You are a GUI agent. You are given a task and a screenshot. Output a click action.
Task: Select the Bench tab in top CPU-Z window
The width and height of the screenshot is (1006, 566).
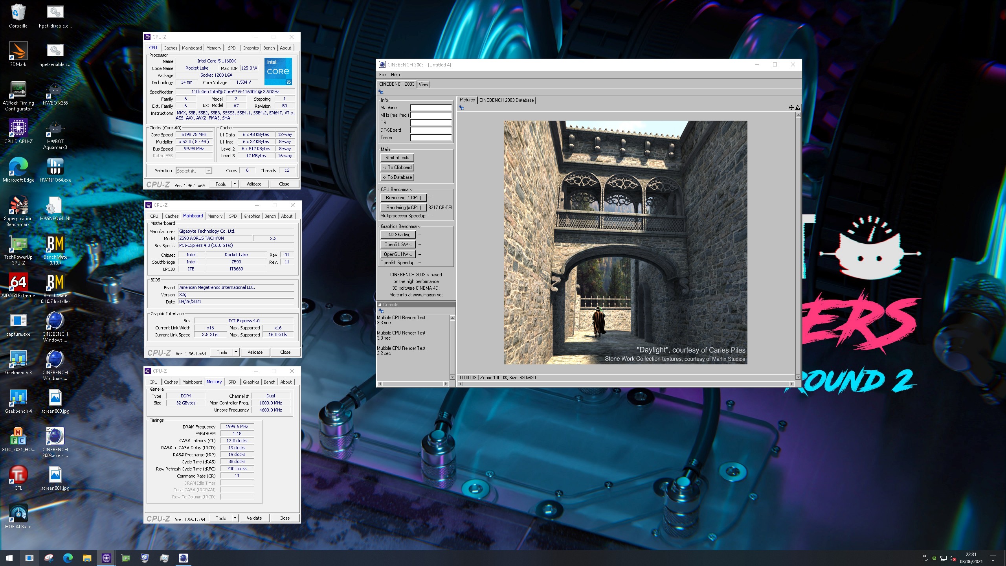(x=269, y=48)
